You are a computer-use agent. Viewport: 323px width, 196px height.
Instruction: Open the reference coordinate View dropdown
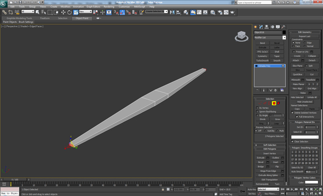click(x=85, y=12)
